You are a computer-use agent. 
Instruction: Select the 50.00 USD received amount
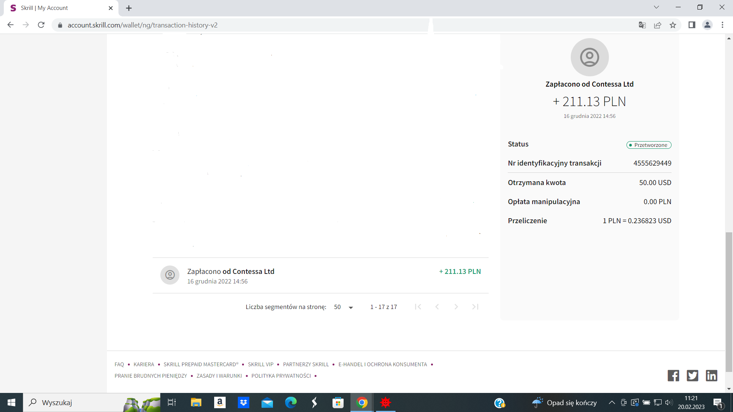(655, 183)
